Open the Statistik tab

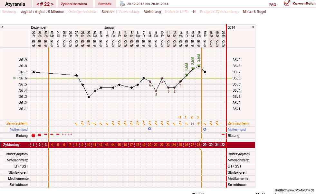point(105,4)
